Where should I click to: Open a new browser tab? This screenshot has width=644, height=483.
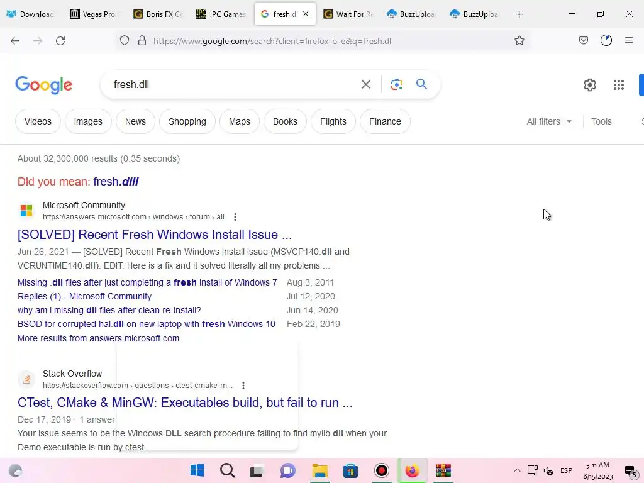click(519, 14)
